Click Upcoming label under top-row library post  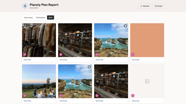tap(63, 60)
